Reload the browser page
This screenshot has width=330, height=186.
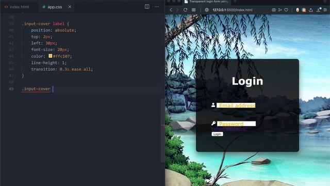185,10
